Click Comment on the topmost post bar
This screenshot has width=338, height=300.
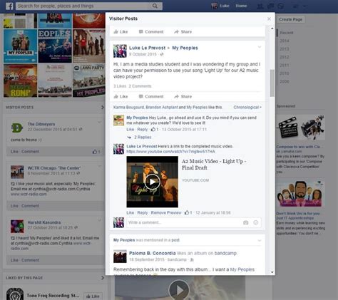pyautogui.click(x=151, y=32)
